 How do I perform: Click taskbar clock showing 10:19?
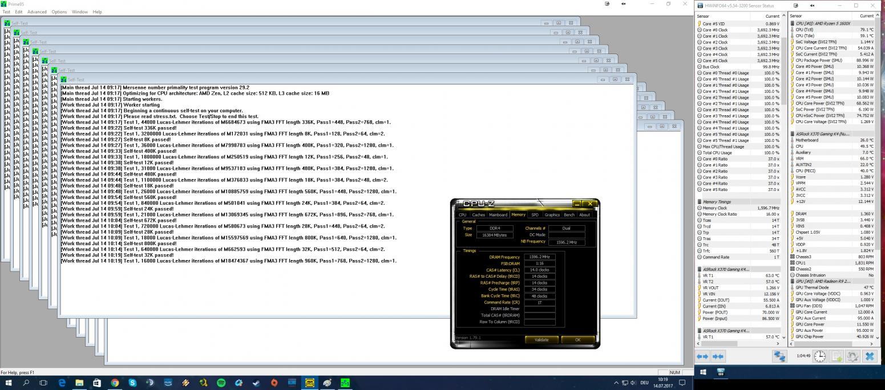(x=662, y=383)
